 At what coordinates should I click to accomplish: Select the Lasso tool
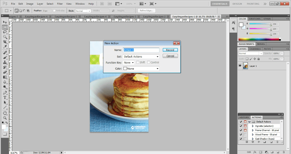coord(5,32)
